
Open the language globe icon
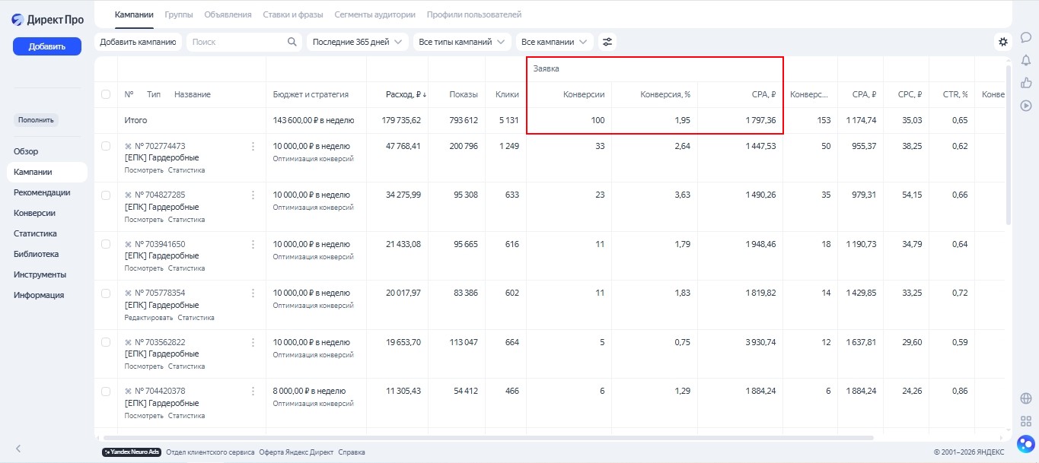pyautogui.click(x=1025, y=398)
